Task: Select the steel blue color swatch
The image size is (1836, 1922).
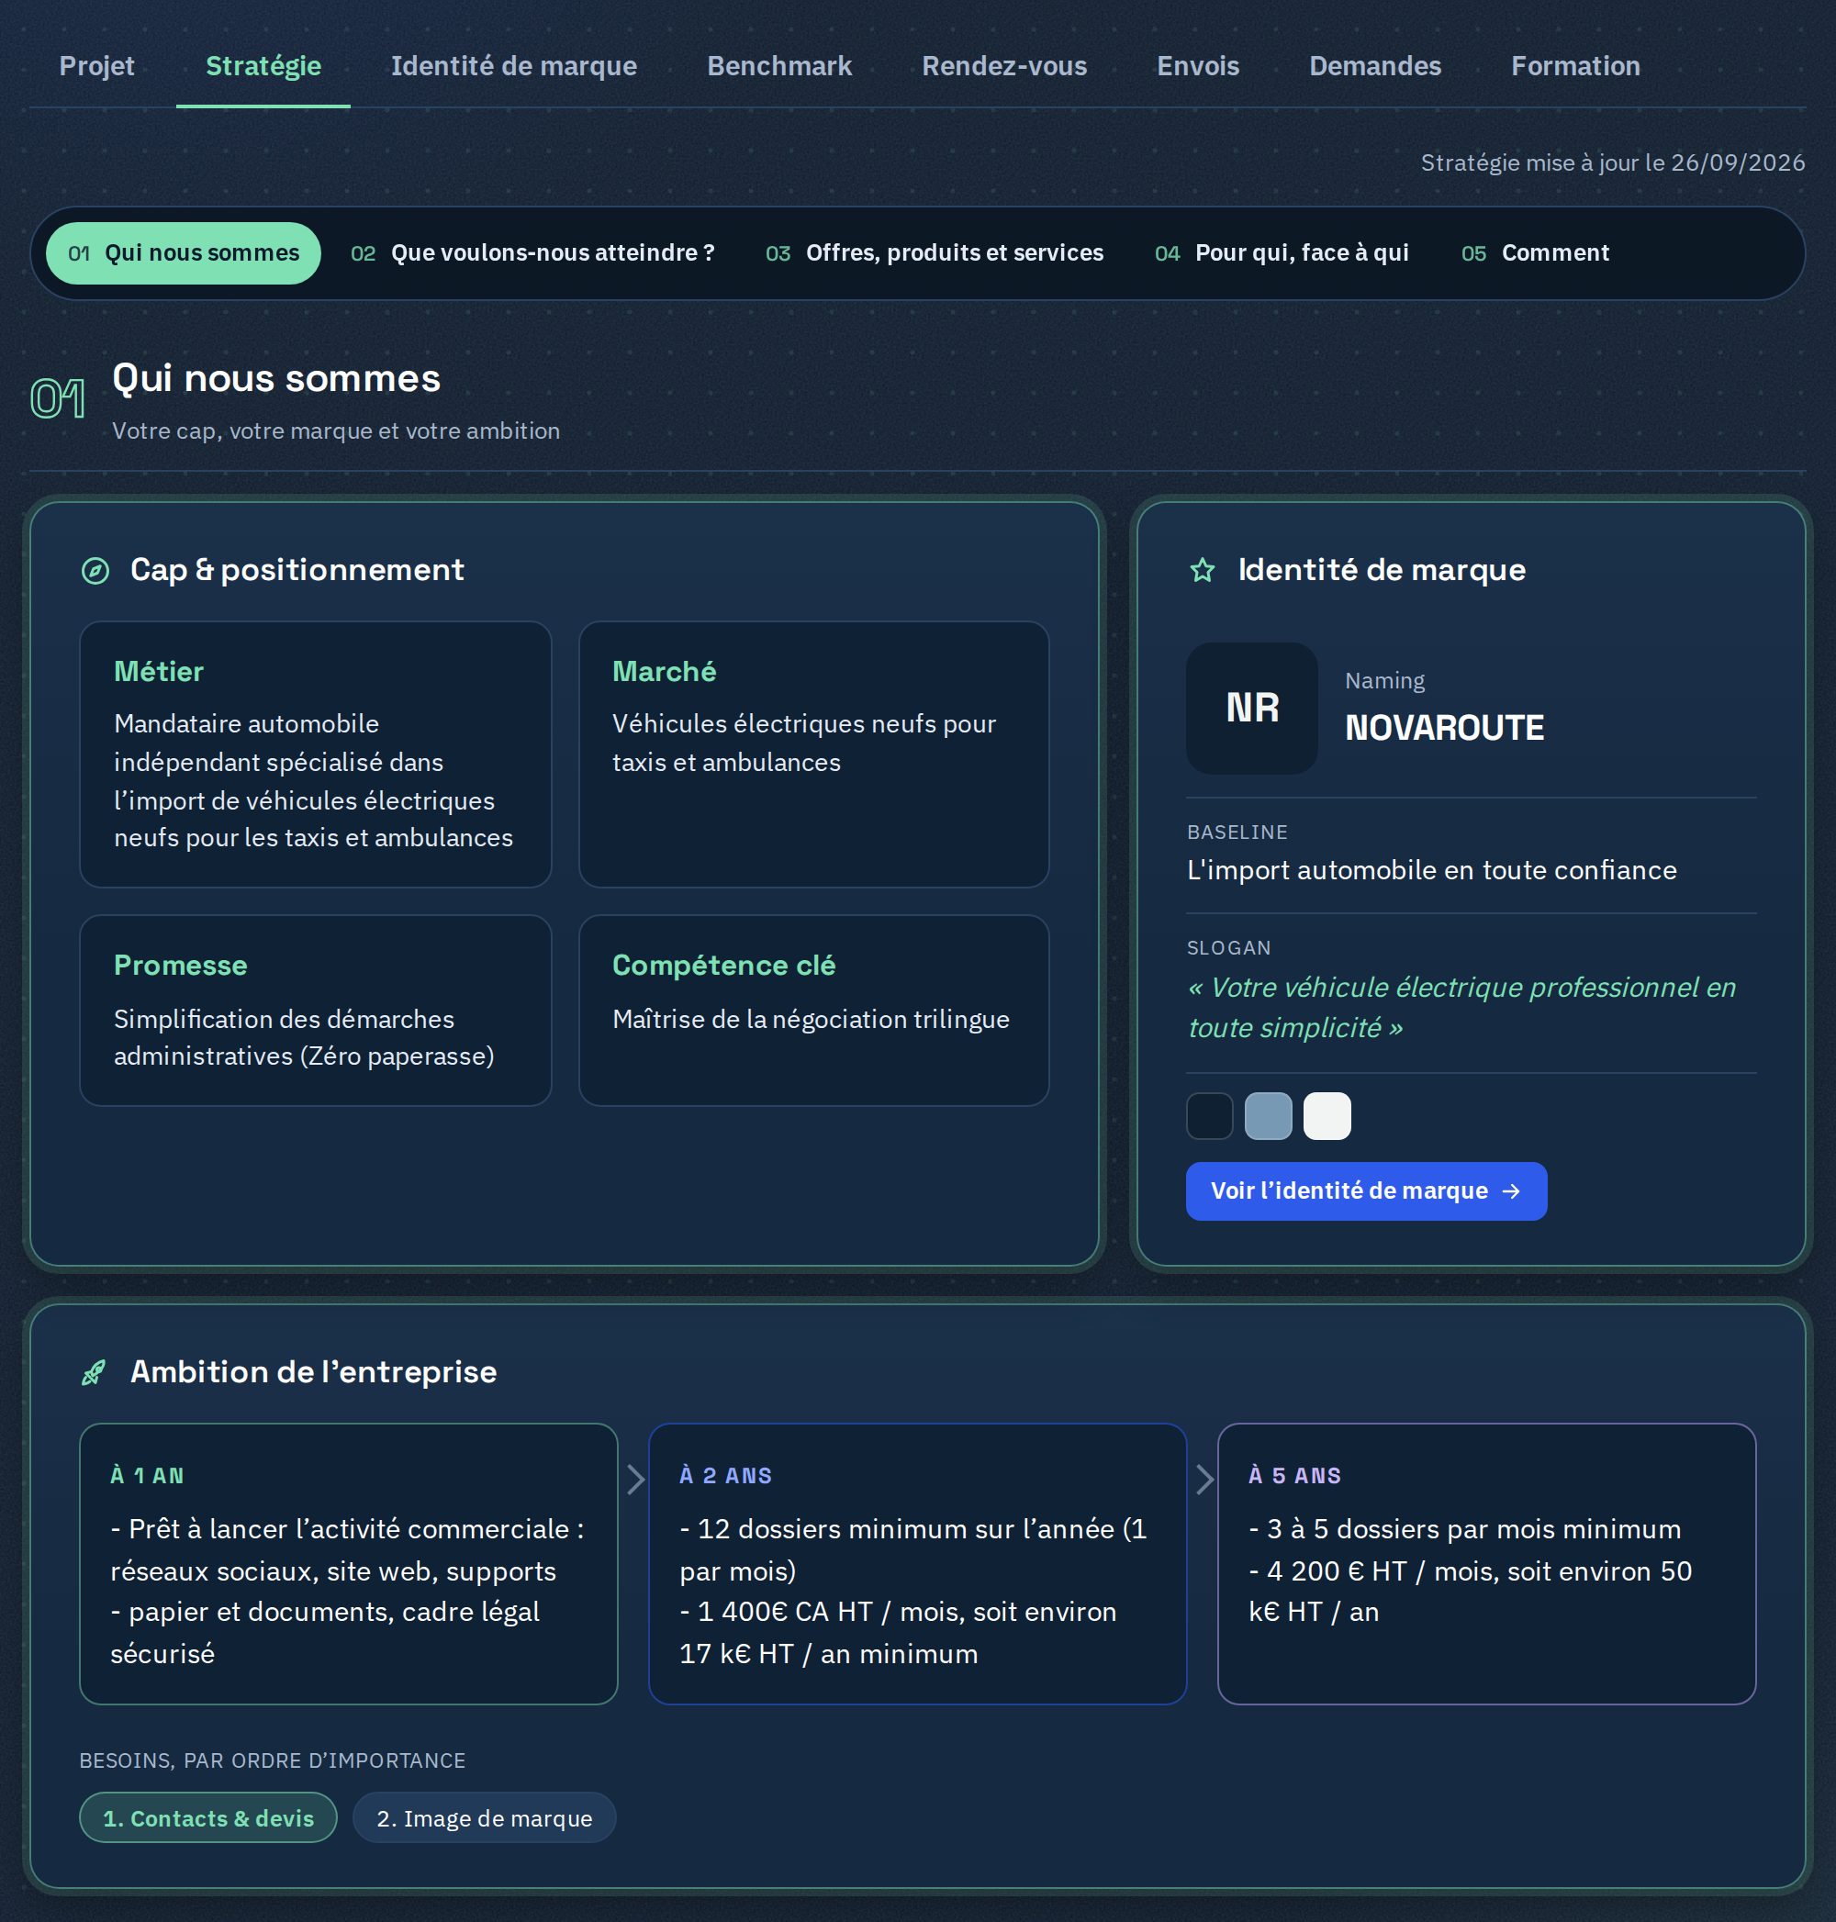Action: (x=1269, y=1115)
